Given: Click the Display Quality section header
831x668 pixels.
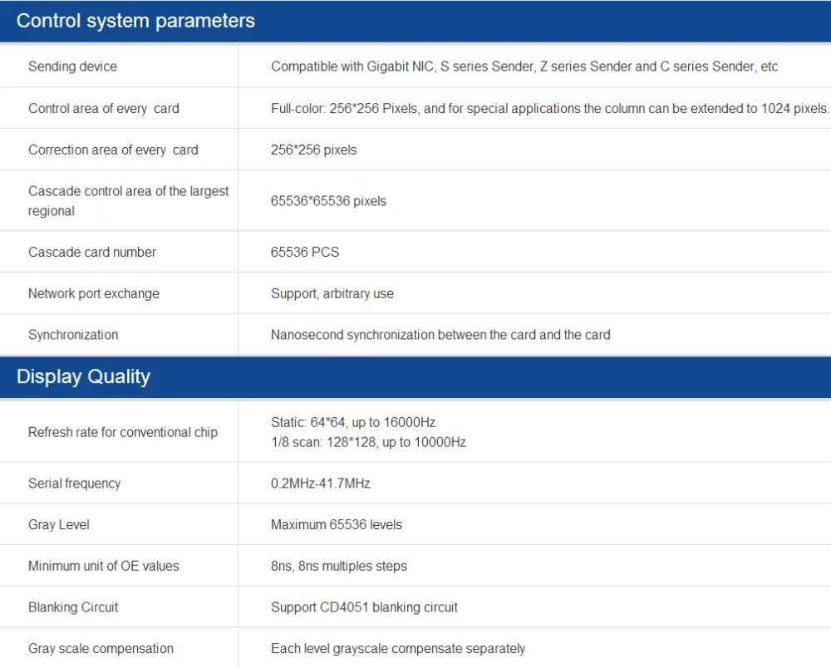Looking at the screenshot, I should [x=83, y=376].
